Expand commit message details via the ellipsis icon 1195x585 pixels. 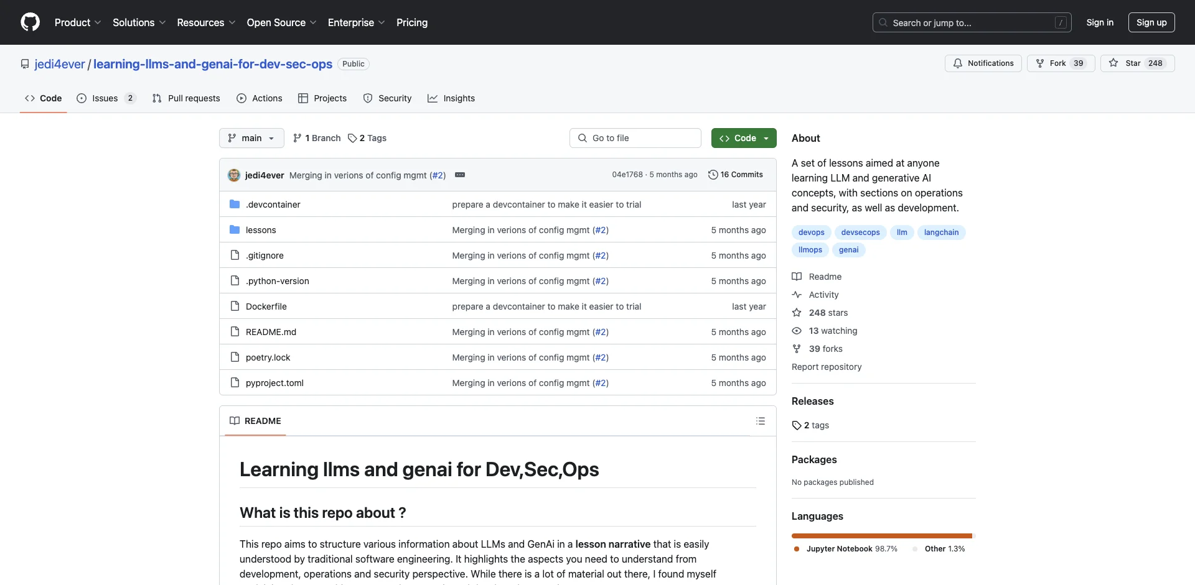460,175
